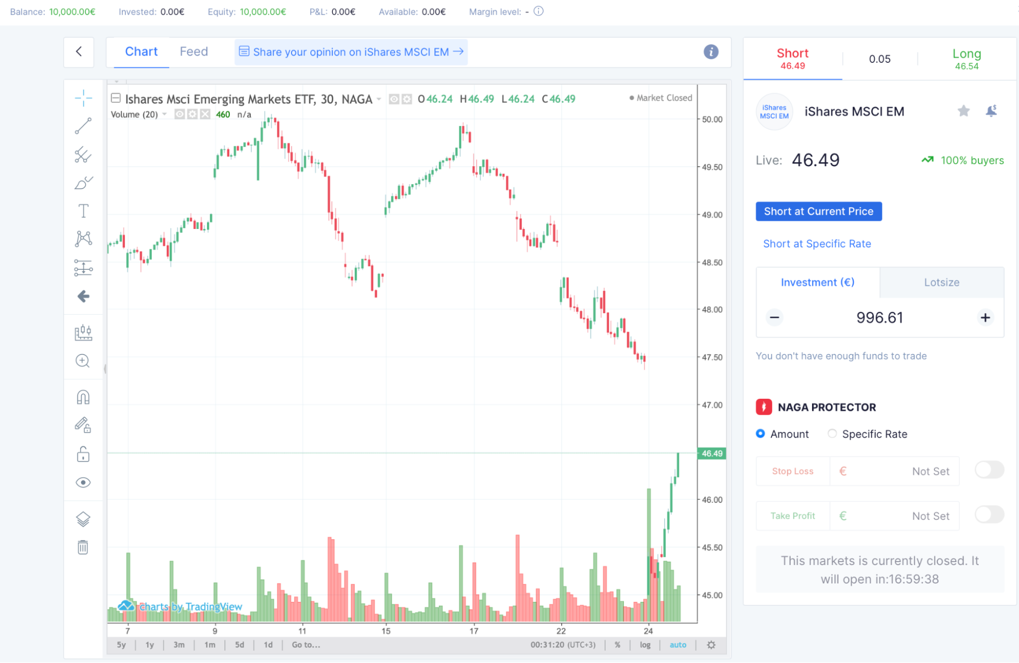
Task: Select the Investment (€) tab
Action: tap(817, 282)
